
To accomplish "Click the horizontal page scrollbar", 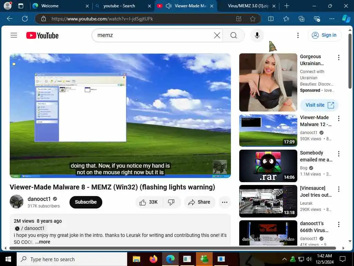I will 173,248.
